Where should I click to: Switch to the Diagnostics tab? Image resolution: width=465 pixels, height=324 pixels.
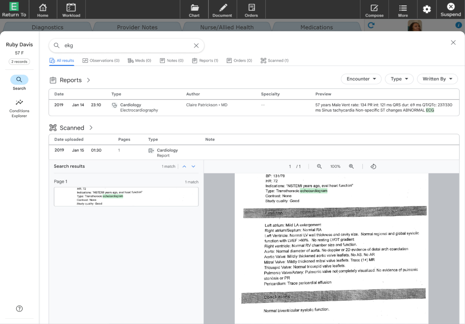tap(47, 27)
